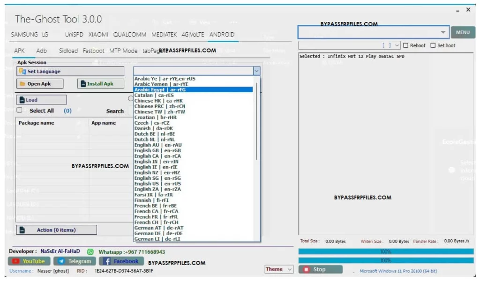
Task: Switch to the LG tab
Action: click(x=45, y=35)
